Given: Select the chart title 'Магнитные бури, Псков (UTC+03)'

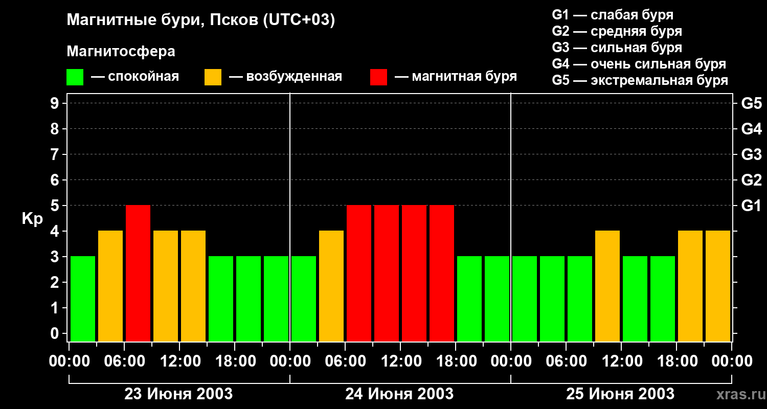Looking at the screenshot, I should (x=201, y=20).
